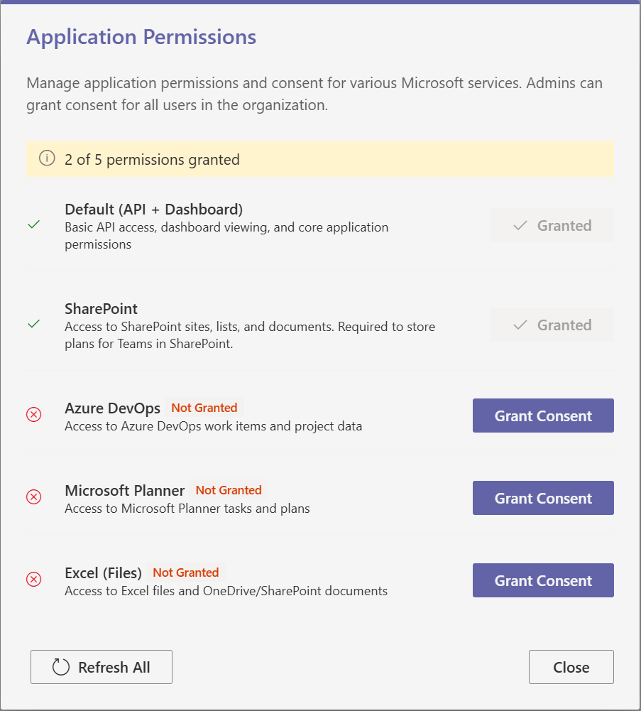Screen dimensions: 641x711
Task: Click checkmark inside Default's Granted button
Action: click(520, 226)
